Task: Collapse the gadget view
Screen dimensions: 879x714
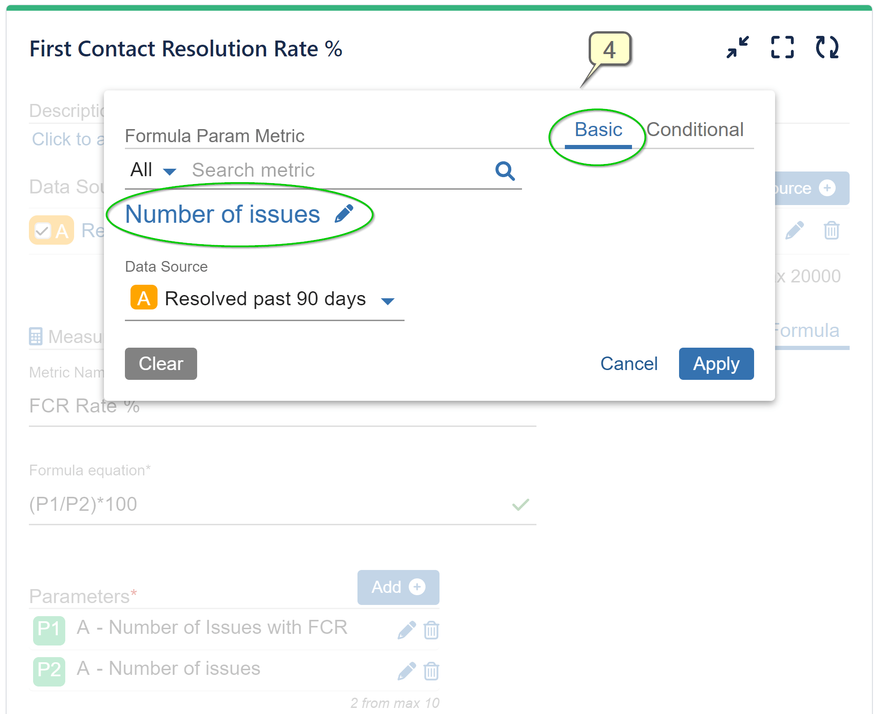Action: 737,47
